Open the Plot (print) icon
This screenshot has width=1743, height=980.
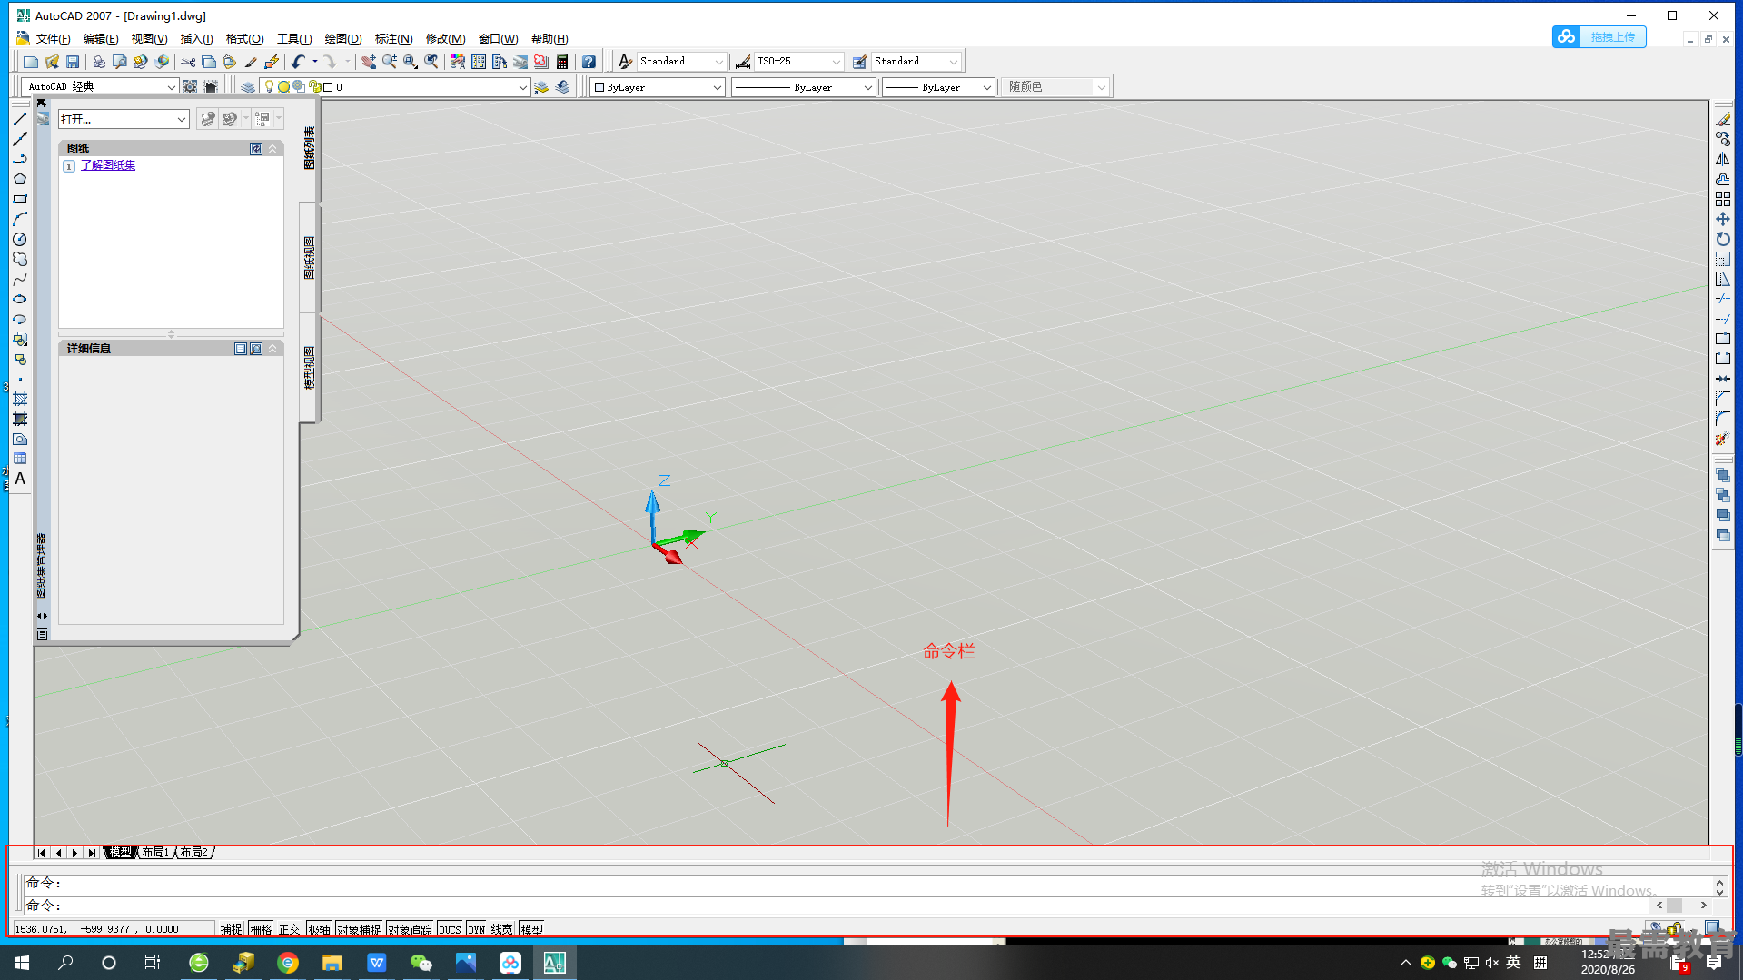point(98,62)
